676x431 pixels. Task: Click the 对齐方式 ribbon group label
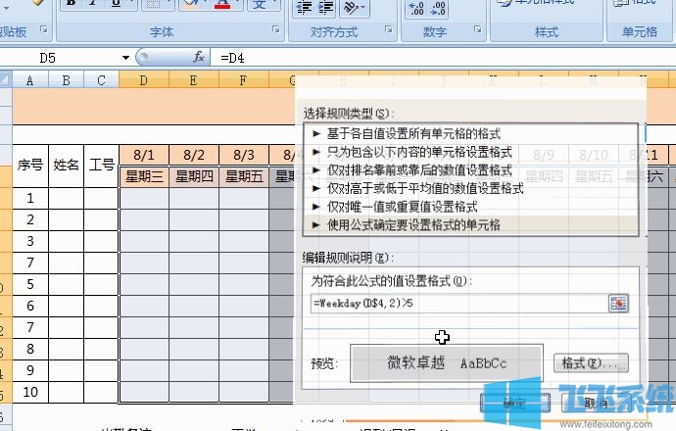point(334,32)
